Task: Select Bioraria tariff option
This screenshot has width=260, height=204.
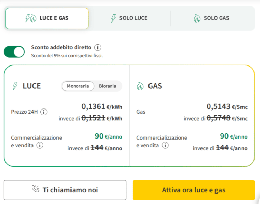Action: 107,86
